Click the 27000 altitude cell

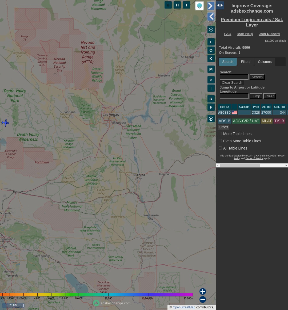click(x=266, y=113)
